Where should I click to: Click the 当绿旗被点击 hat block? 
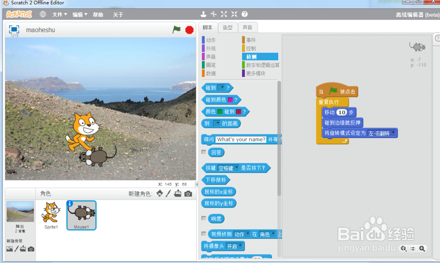click(x=337, y=90)
